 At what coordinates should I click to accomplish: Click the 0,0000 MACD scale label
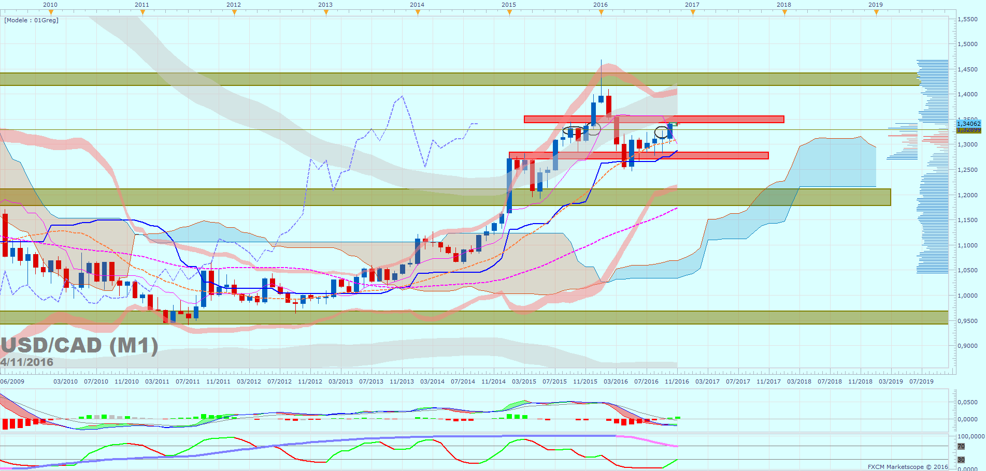pos(968,419)
